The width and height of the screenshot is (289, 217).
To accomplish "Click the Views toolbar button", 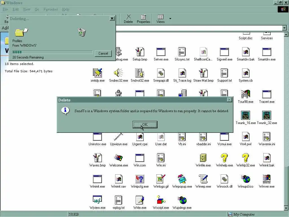I will tap(161, 19).
